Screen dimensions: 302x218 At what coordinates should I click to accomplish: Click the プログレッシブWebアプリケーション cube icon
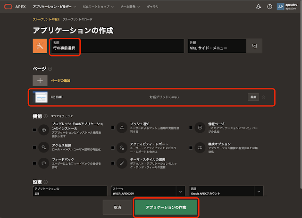tap(44, 130)
